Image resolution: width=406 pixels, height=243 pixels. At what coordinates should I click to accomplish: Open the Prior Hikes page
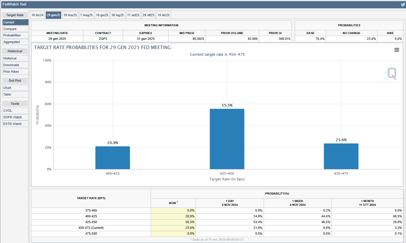coord(15,72)
